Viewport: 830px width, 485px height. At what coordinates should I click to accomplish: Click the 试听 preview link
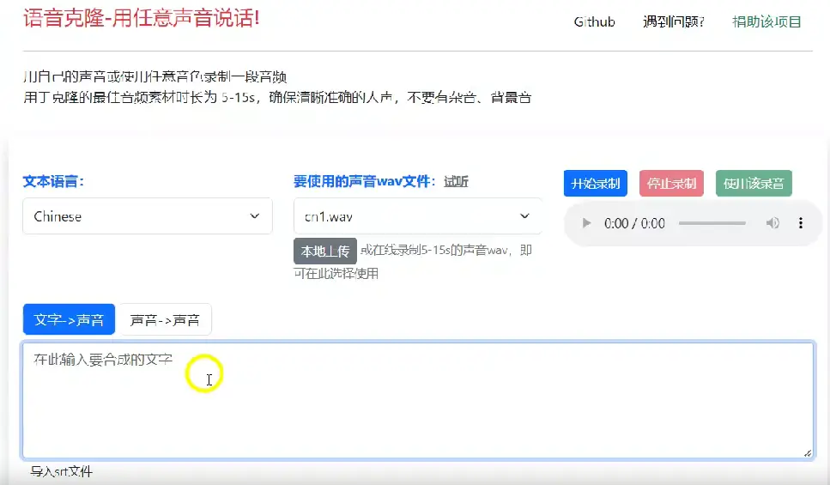coord(456,182)
